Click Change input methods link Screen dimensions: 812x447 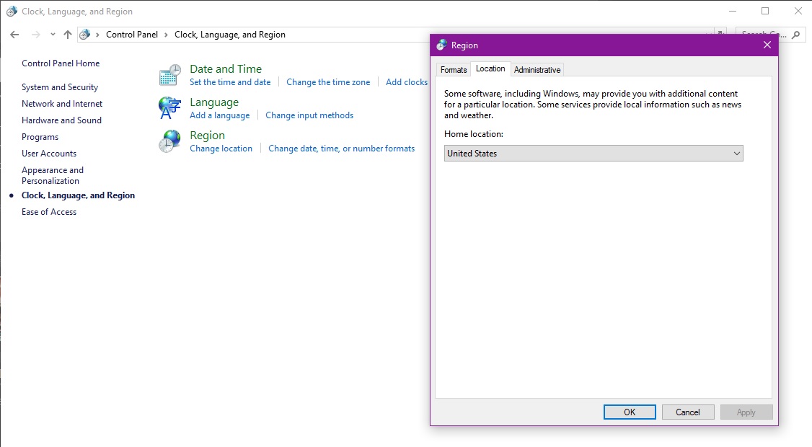309,115
